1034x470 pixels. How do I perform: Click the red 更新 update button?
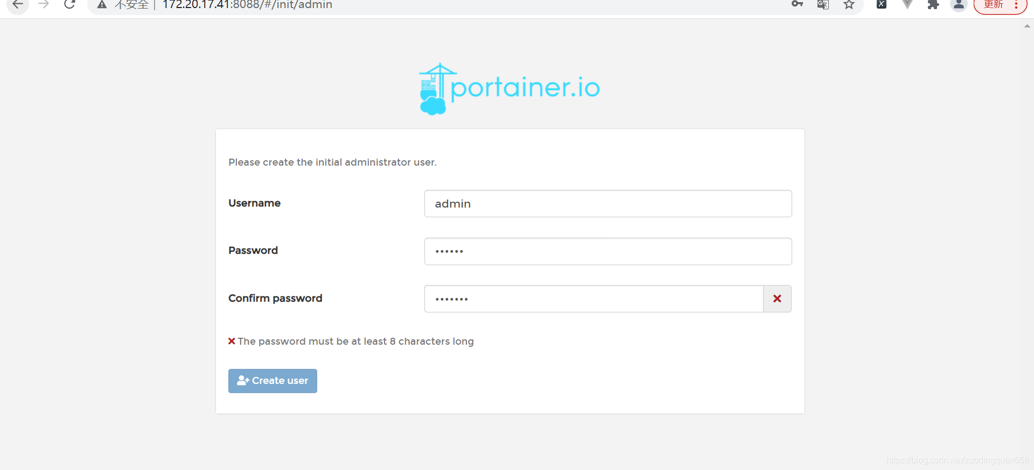1000,5
